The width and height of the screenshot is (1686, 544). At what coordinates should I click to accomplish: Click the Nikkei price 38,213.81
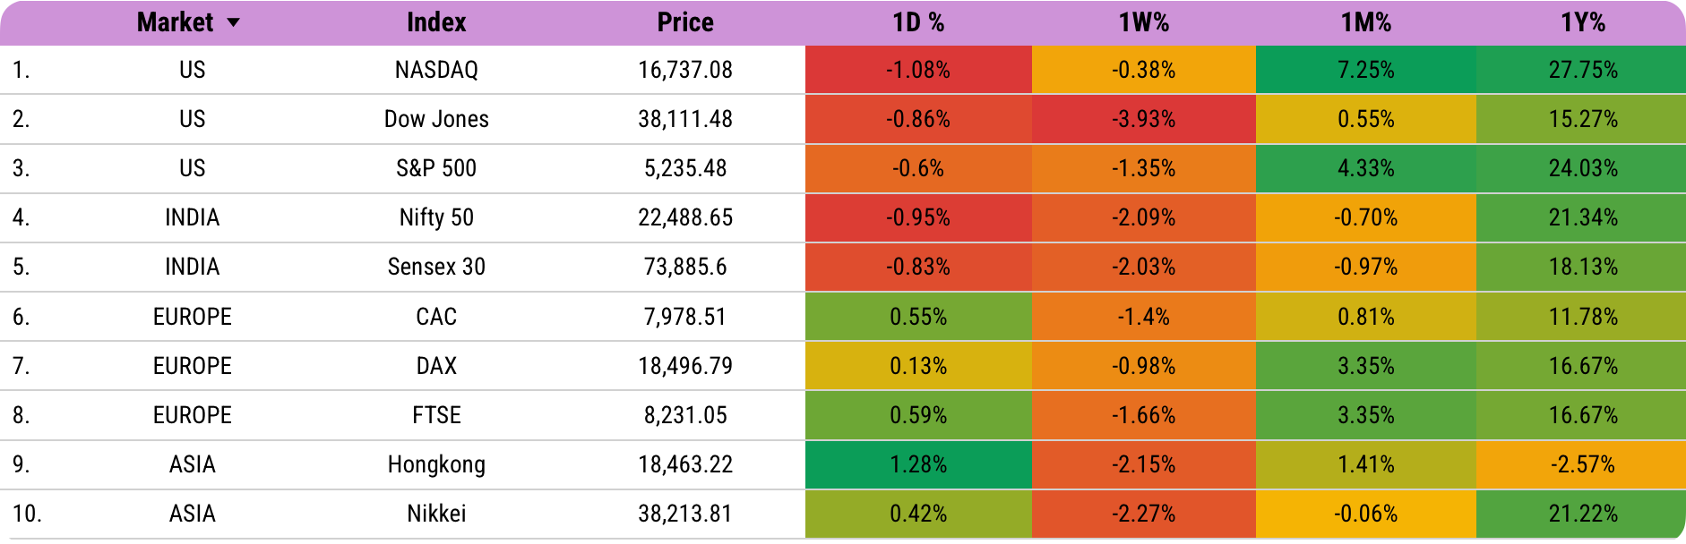[685, 514]
